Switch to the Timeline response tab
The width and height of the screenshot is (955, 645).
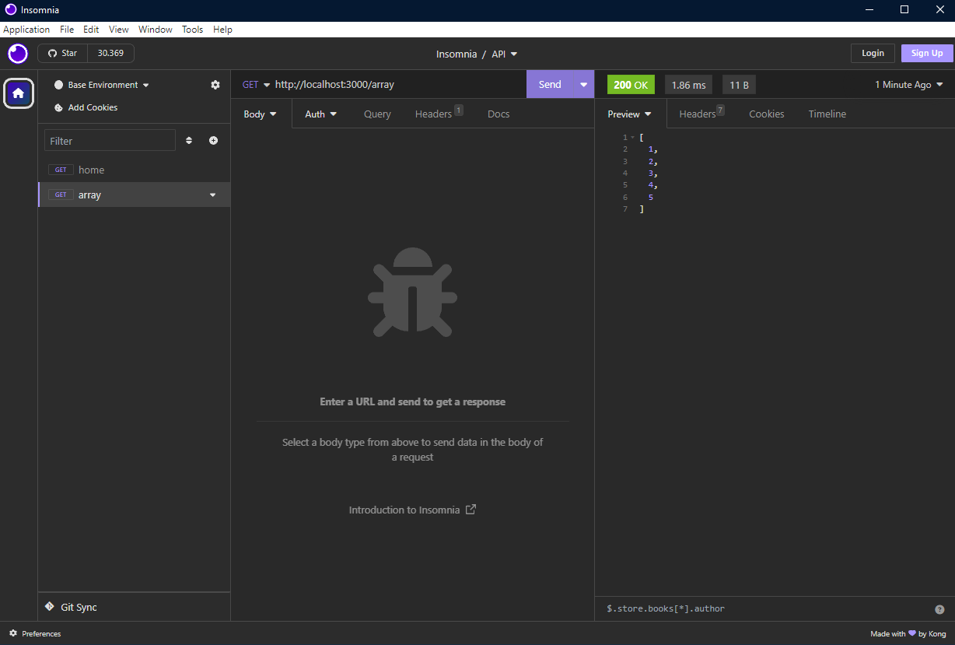pyautogui.click(x=827, y=114)
